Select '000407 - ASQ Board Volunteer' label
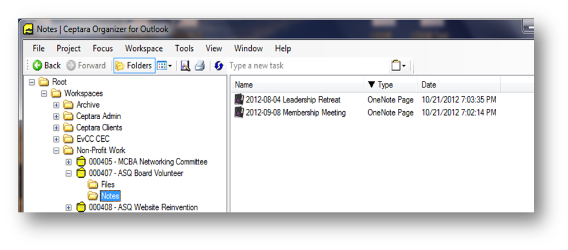 click(136, 173)
